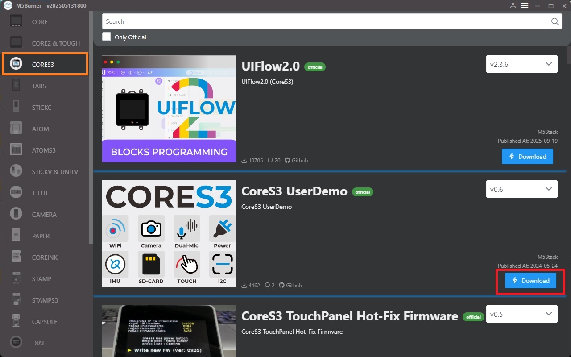571x357 pixels.
Task: Switch to the STAMPS3 device tab
Action: pos(45,300)
